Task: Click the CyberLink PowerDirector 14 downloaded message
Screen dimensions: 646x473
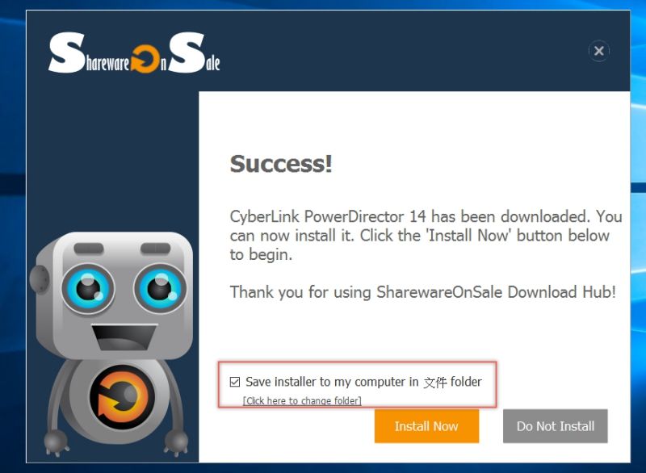Action: click(x=426, y=236)
